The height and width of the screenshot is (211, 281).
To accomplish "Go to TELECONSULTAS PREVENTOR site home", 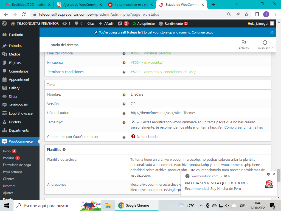I will [x=35, y=24].
